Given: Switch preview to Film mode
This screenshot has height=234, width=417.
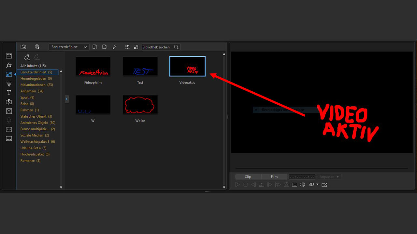Looking at the screenshot, I should tap(274, 177).
